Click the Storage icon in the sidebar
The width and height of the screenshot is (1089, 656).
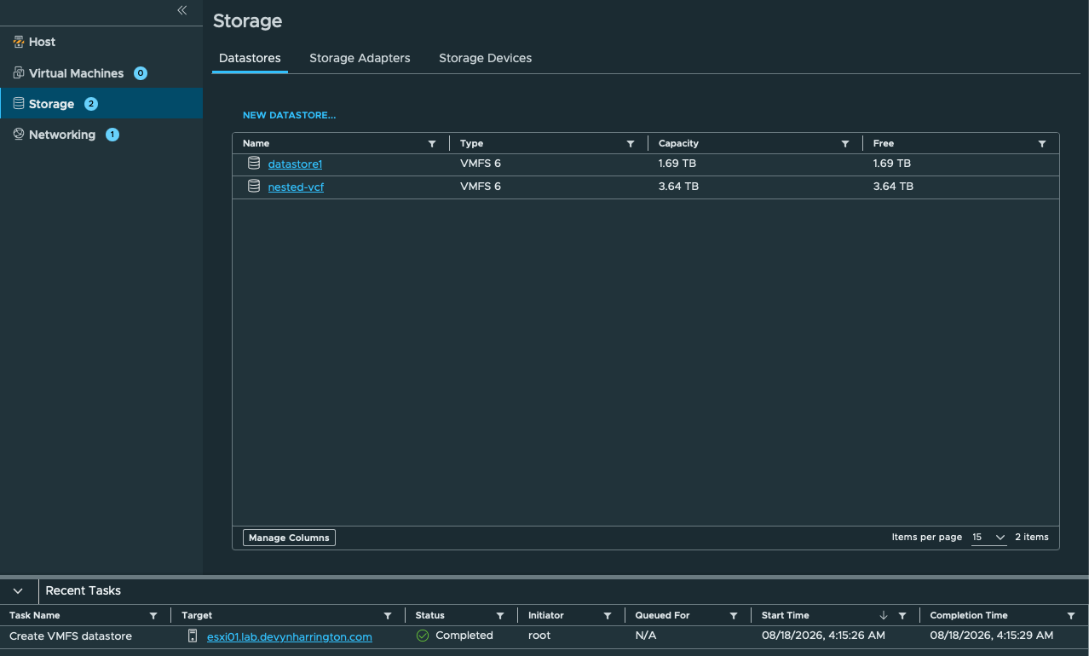(x=19, y=104)
